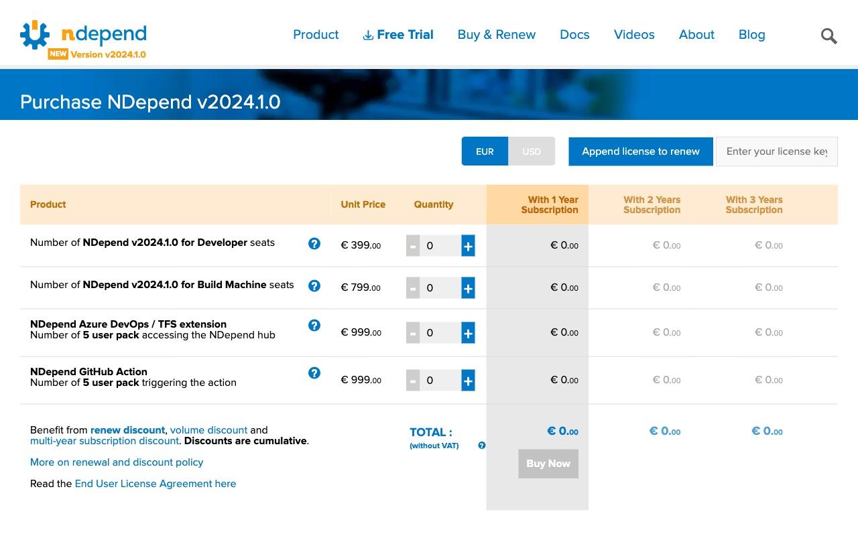Screen dimensions: 858x536
Task: Click the Quantity column header
Action: coord(434,204)
